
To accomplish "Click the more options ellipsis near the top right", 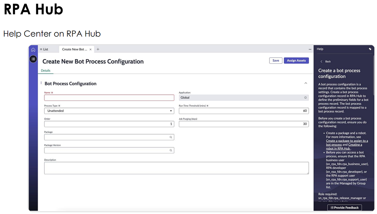I will click(310, 49).
